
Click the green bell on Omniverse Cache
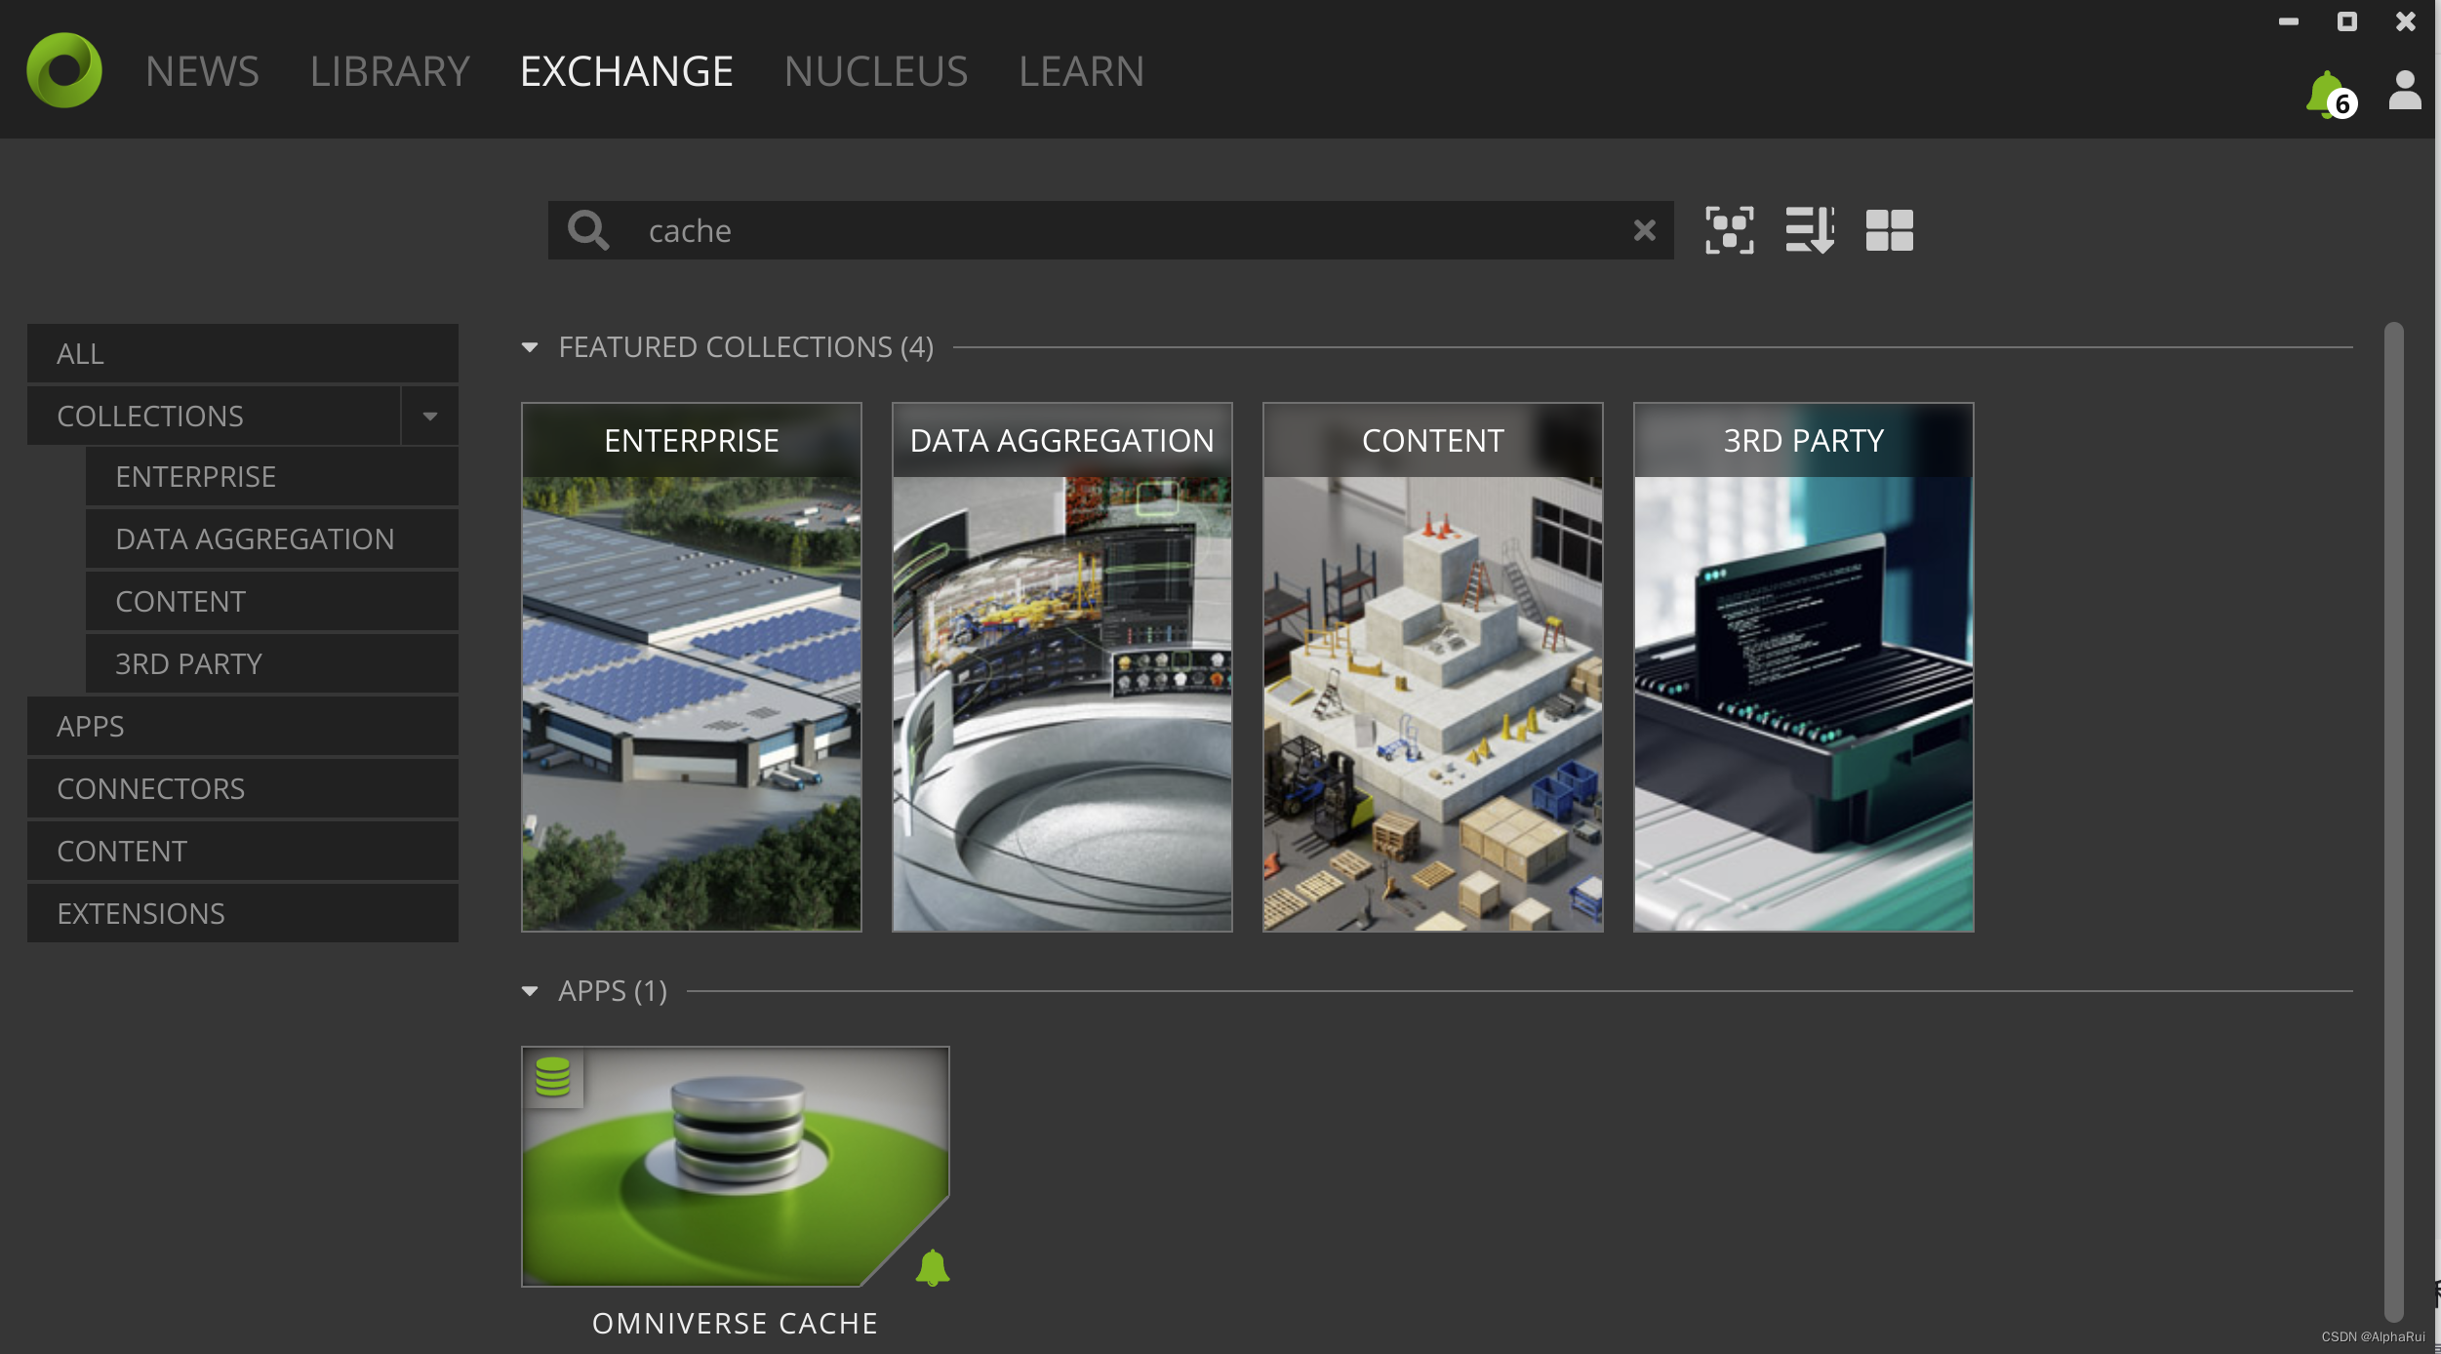[x=933, y=1268]
